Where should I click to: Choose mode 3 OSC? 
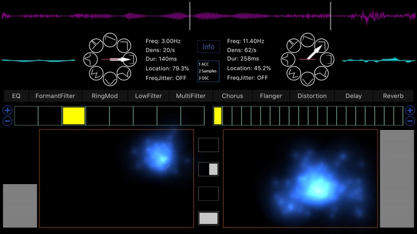203,78
